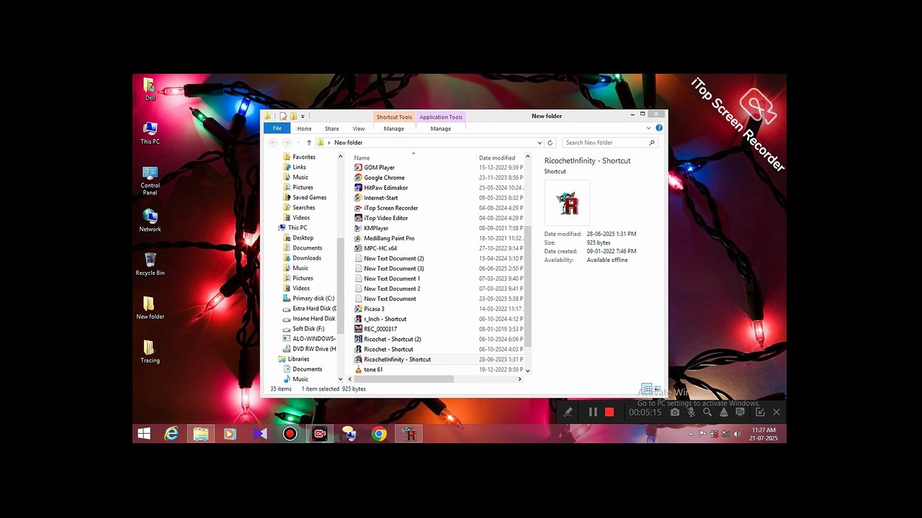Select Ricochet - Shortcut (2) row
This screenshot has height=518, width=922.
click(x=439, y=339)
